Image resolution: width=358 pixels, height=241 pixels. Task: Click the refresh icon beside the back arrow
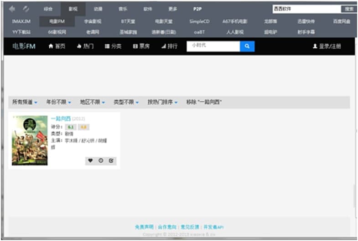(26, 9)
